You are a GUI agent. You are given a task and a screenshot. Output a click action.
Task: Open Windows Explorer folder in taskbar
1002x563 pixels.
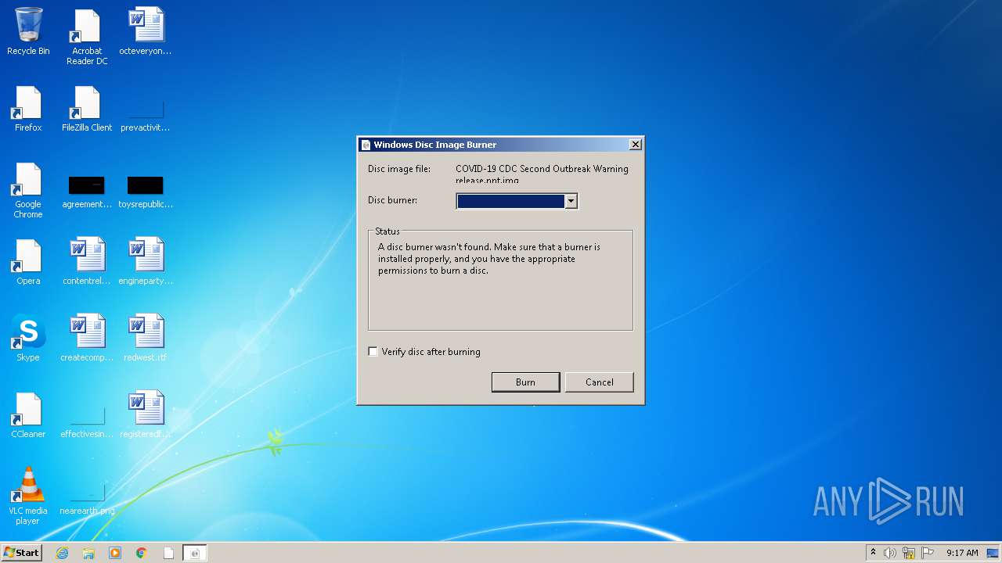(x=88, y=553)
